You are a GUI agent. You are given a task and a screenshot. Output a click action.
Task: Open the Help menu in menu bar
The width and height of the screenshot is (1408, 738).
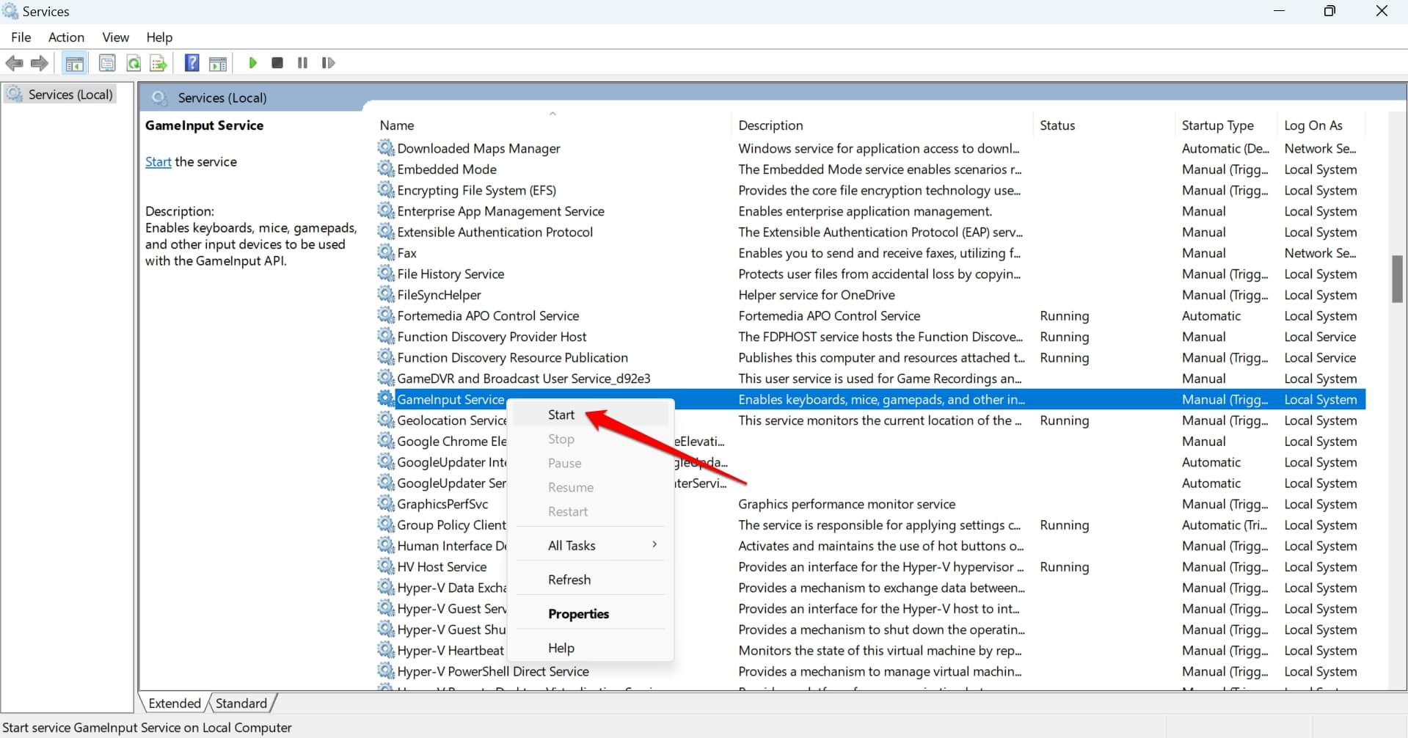pyautogui.click(x=159, y=37)
